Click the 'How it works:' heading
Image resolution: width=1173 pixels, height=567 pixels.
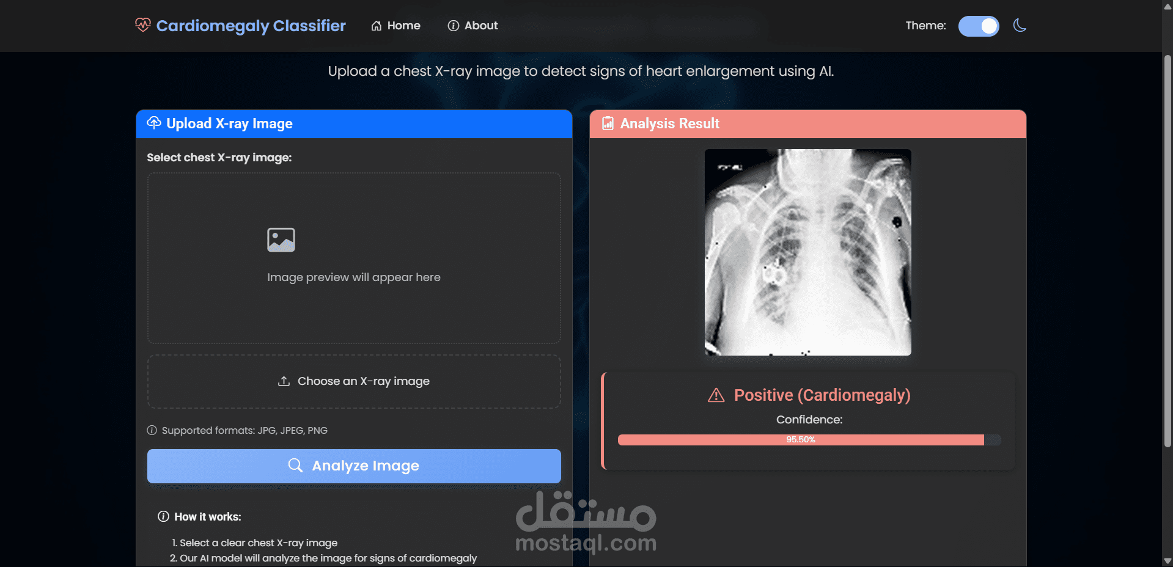coord(208,517)
